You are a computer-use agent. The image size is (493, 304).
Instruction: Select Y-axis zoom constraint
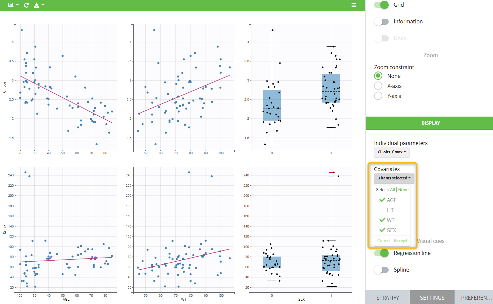(378, 96)
